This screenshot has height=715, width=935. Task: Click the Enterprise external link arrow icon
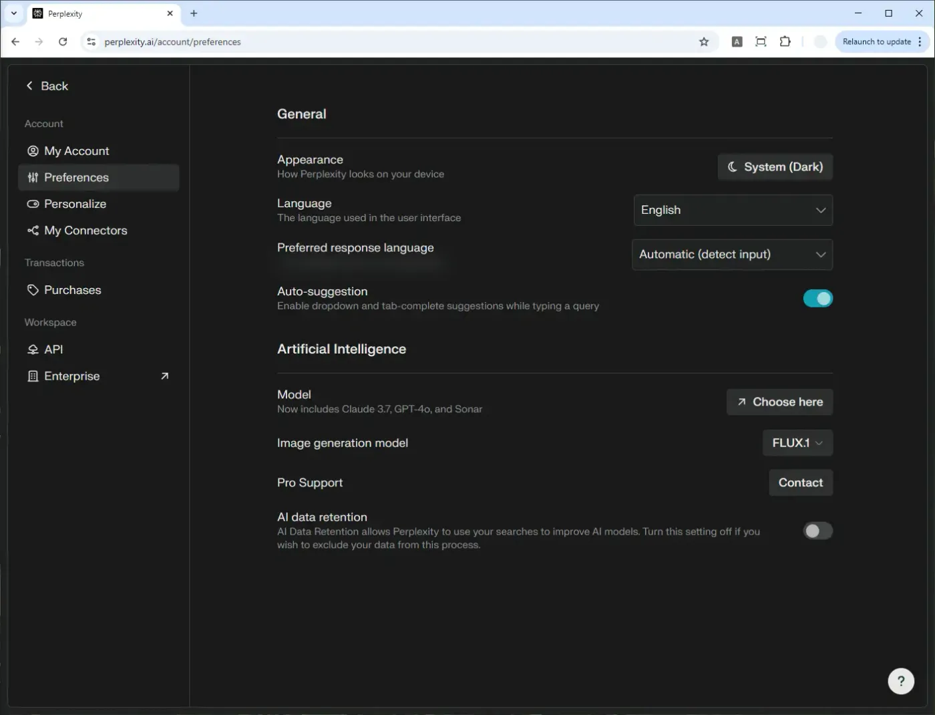(x=164, y=376)
